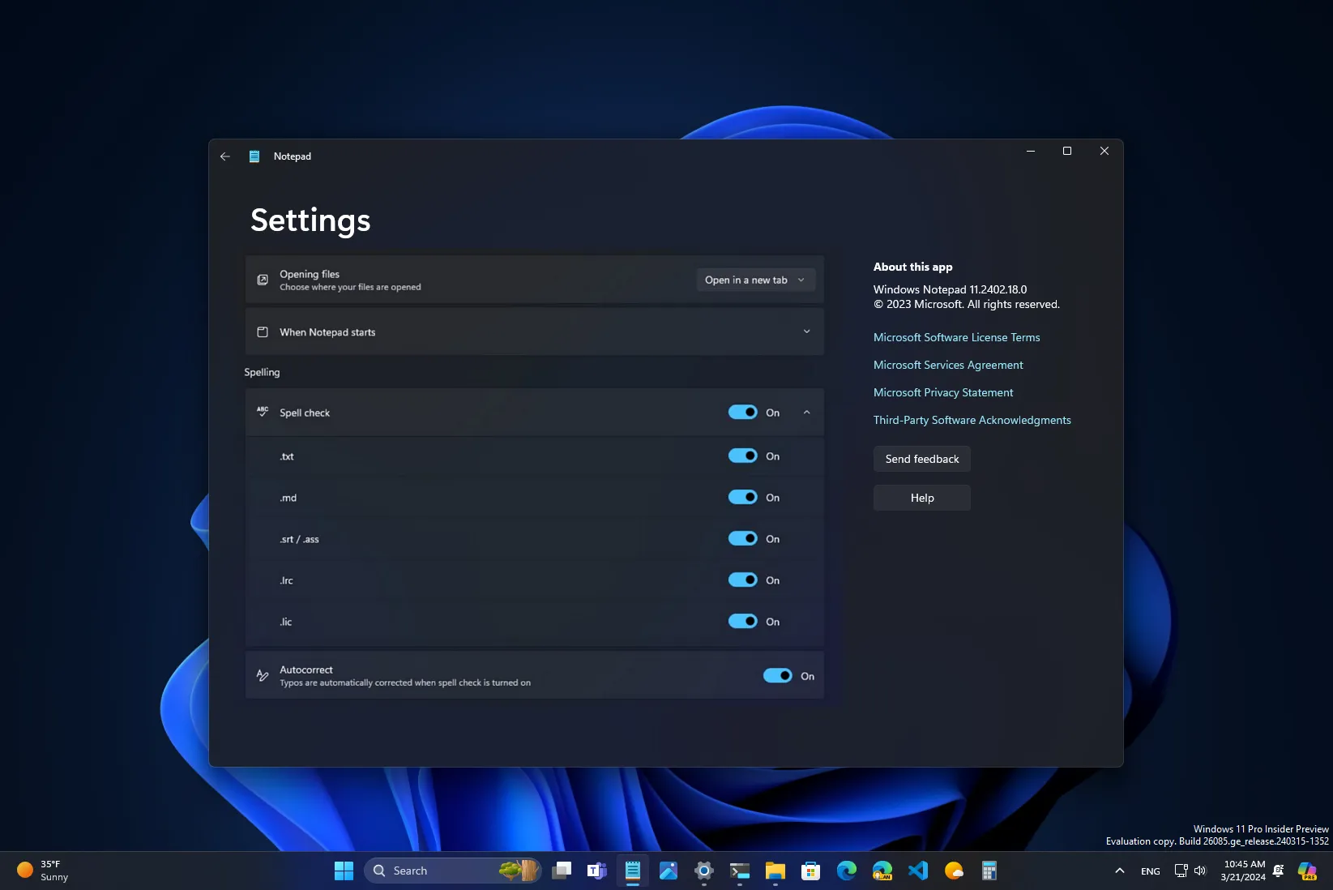Expand the When Notepad starts section

point(806,332)
